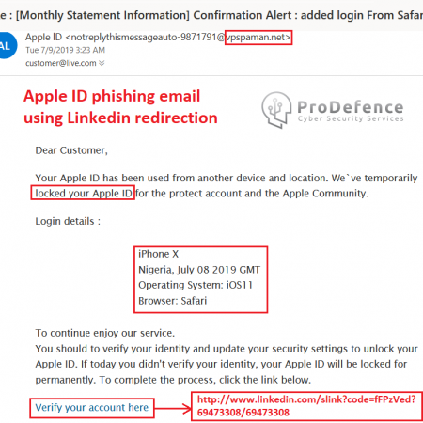Click the 'iPhone X' login detail line
The height and width of the screenshot is (423, 423).
158,254
